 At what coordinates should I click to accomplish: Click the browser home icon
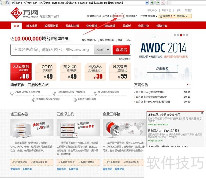[x=8, y=3]
